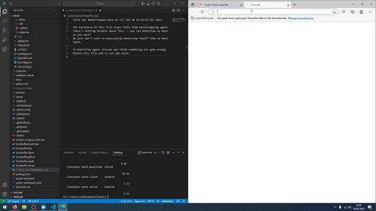The width and height of the screenshot is (376, 211).
Task: Switch to the Debug Console panel tab
Action: 99,152
